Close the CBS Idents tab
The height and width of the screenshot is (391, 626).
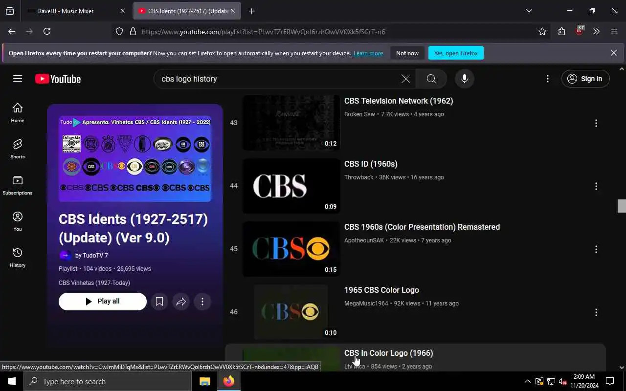pyautogui.click(x=233, y=11)
